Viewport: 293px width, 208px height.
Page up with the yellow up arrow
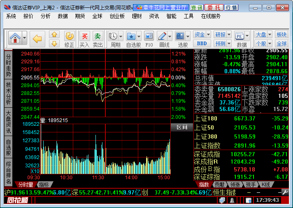pyautogui.click(x=54, y=35)
